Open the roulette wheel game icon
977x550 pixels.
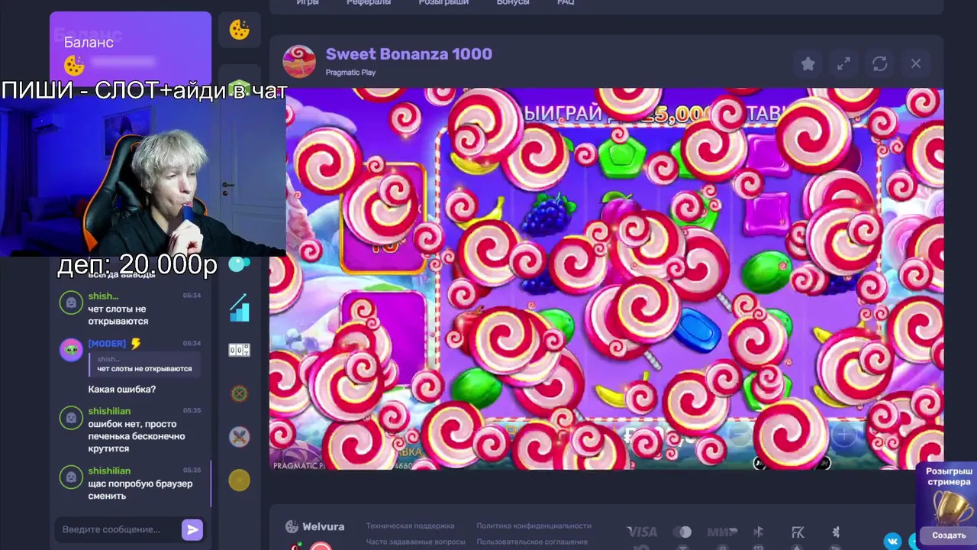tap(240, 393)
